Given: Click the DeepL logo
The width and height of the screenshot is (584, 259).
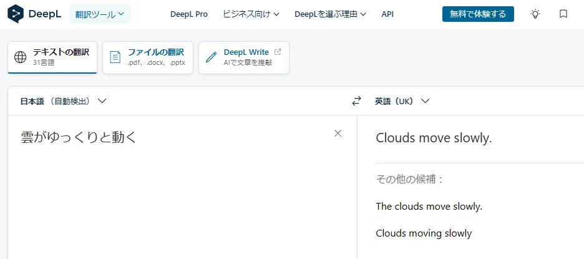Looking at the screenshot, I should (34, 14).
